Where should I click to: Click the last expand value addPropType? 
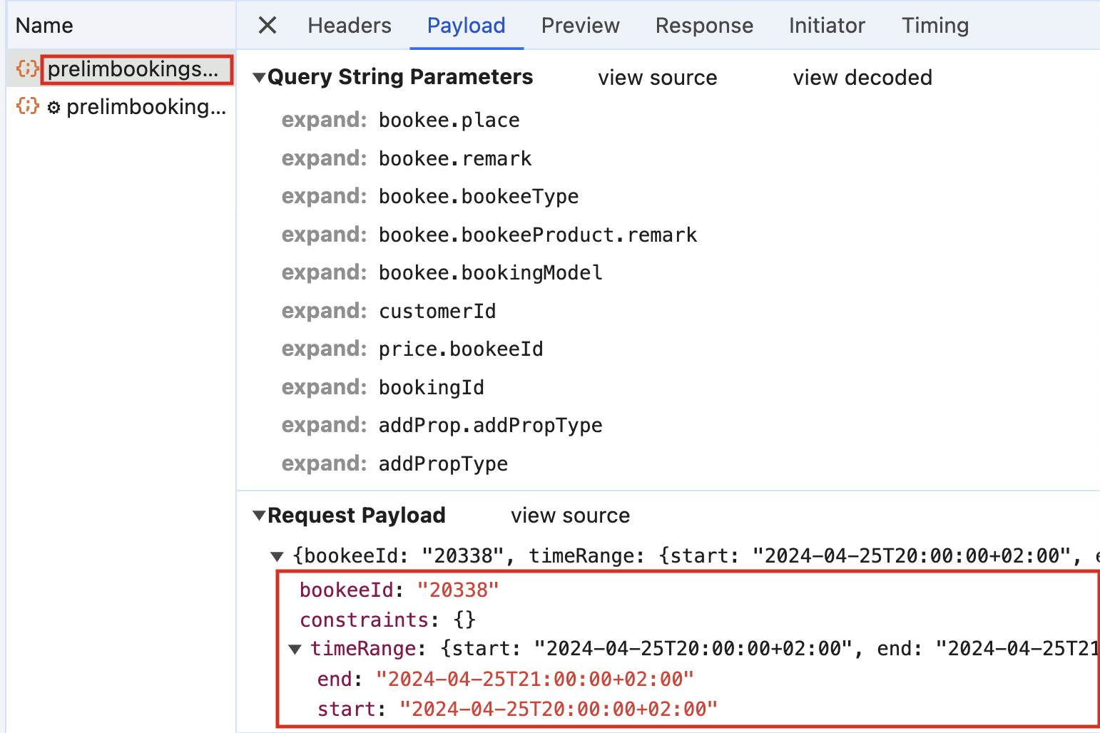click(443, 463)
